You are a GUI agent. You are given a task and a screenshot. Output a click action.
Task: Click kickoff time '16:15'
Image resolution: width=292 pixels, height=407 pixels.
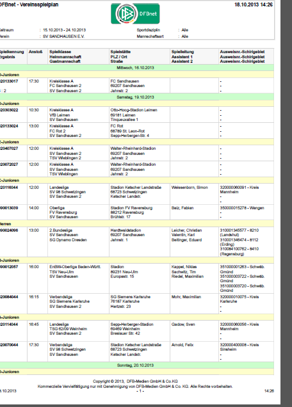tap(34, 297)
